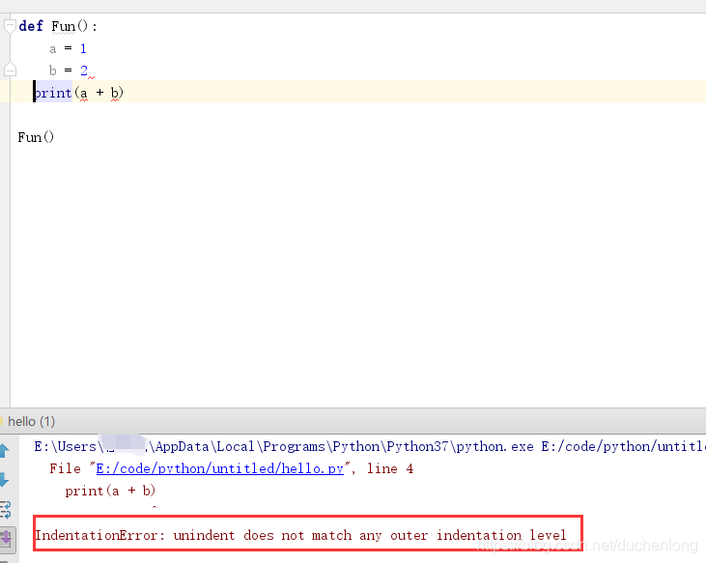Click the line a = 1
The height and width of the screenshot is (563, 706).
tap(68, 48)
